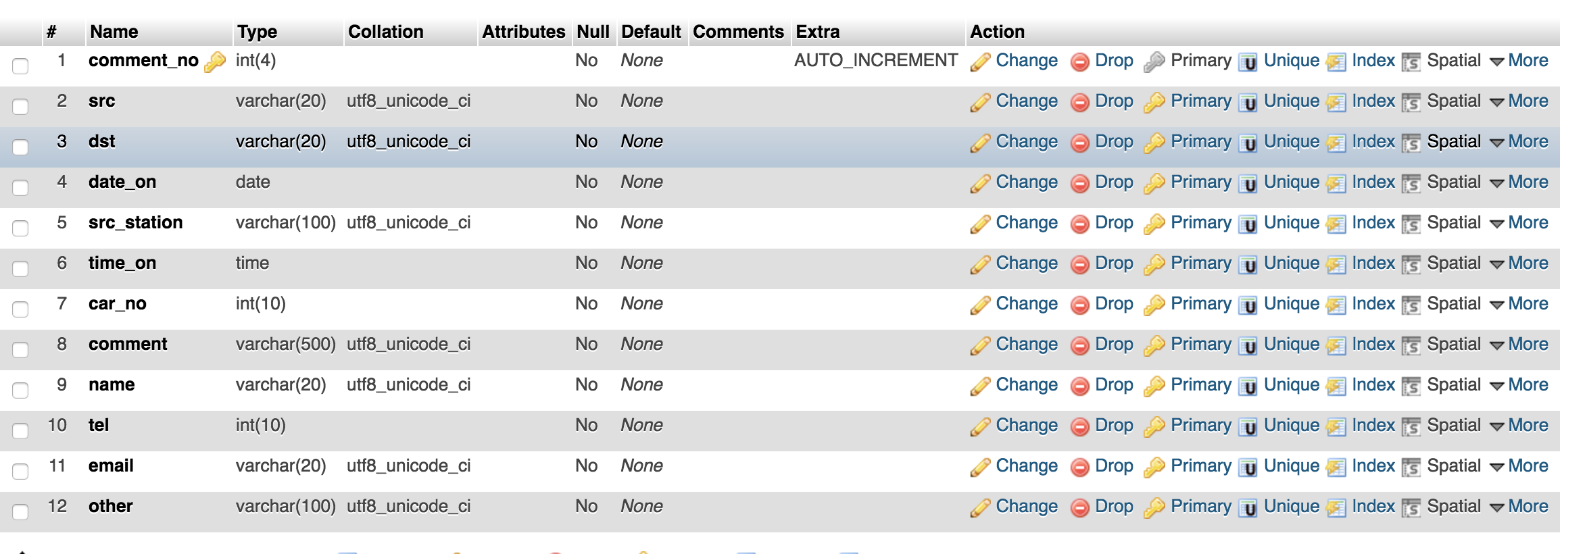Viewport: 1587px width, 554px height.
Task: Tick the checkbox for comment_no column
Action: pyautogui.click(x=20, y=66)
